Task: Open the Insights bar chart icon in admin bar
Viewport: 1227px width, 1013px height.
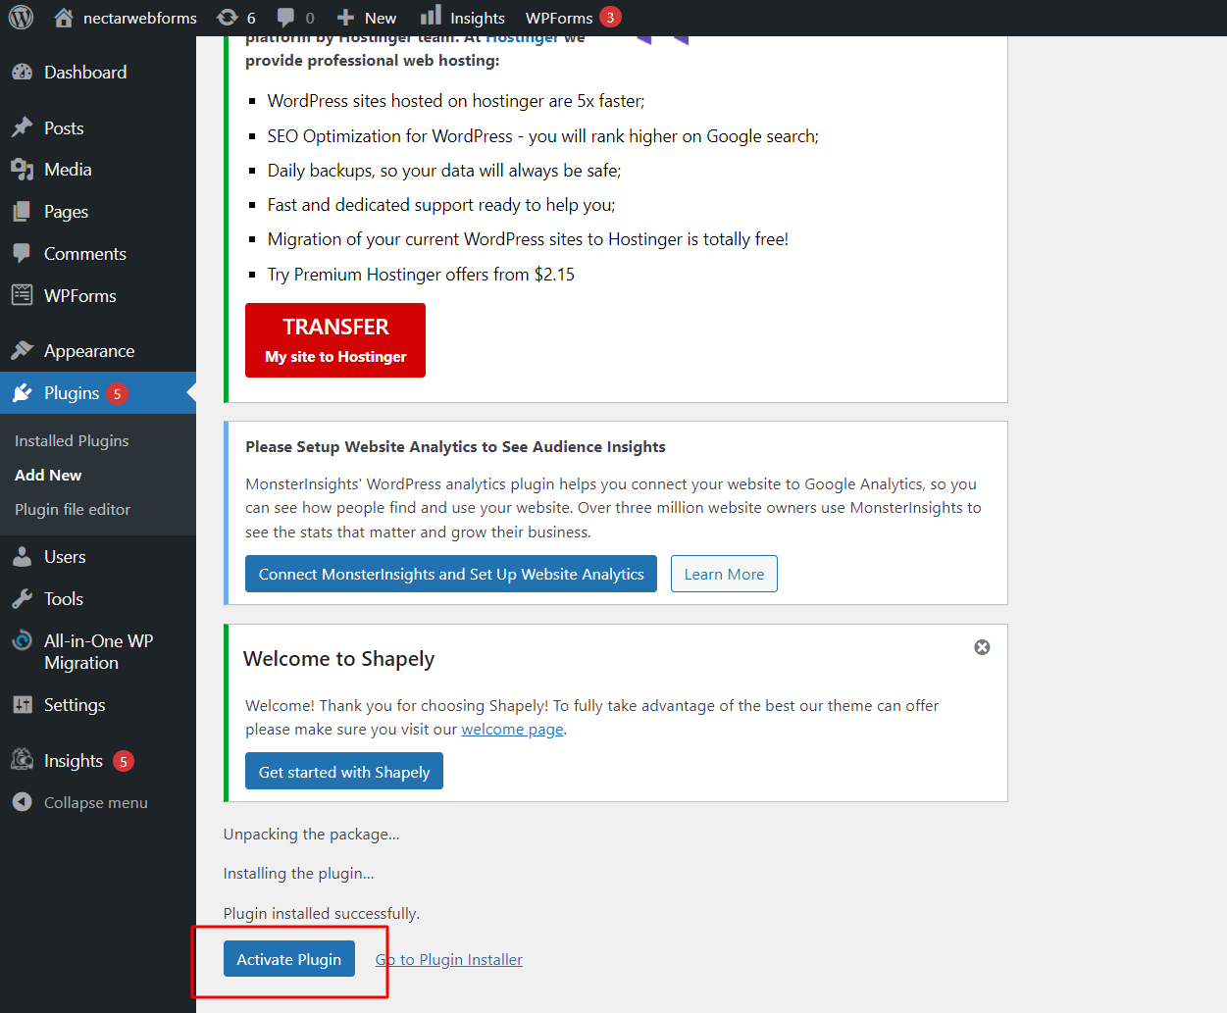Action: pyautogui.click(x=431, y=17)
